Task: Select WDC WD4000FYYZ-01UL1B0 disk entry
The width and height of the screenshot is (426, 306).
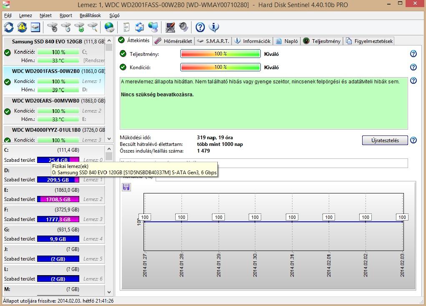Action: [x=54, y=134]
